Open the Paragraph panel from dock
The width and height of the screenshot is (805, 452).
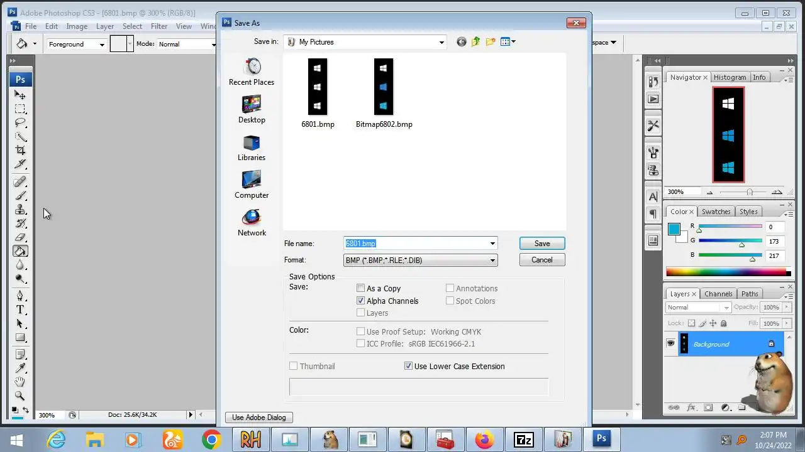653,214
